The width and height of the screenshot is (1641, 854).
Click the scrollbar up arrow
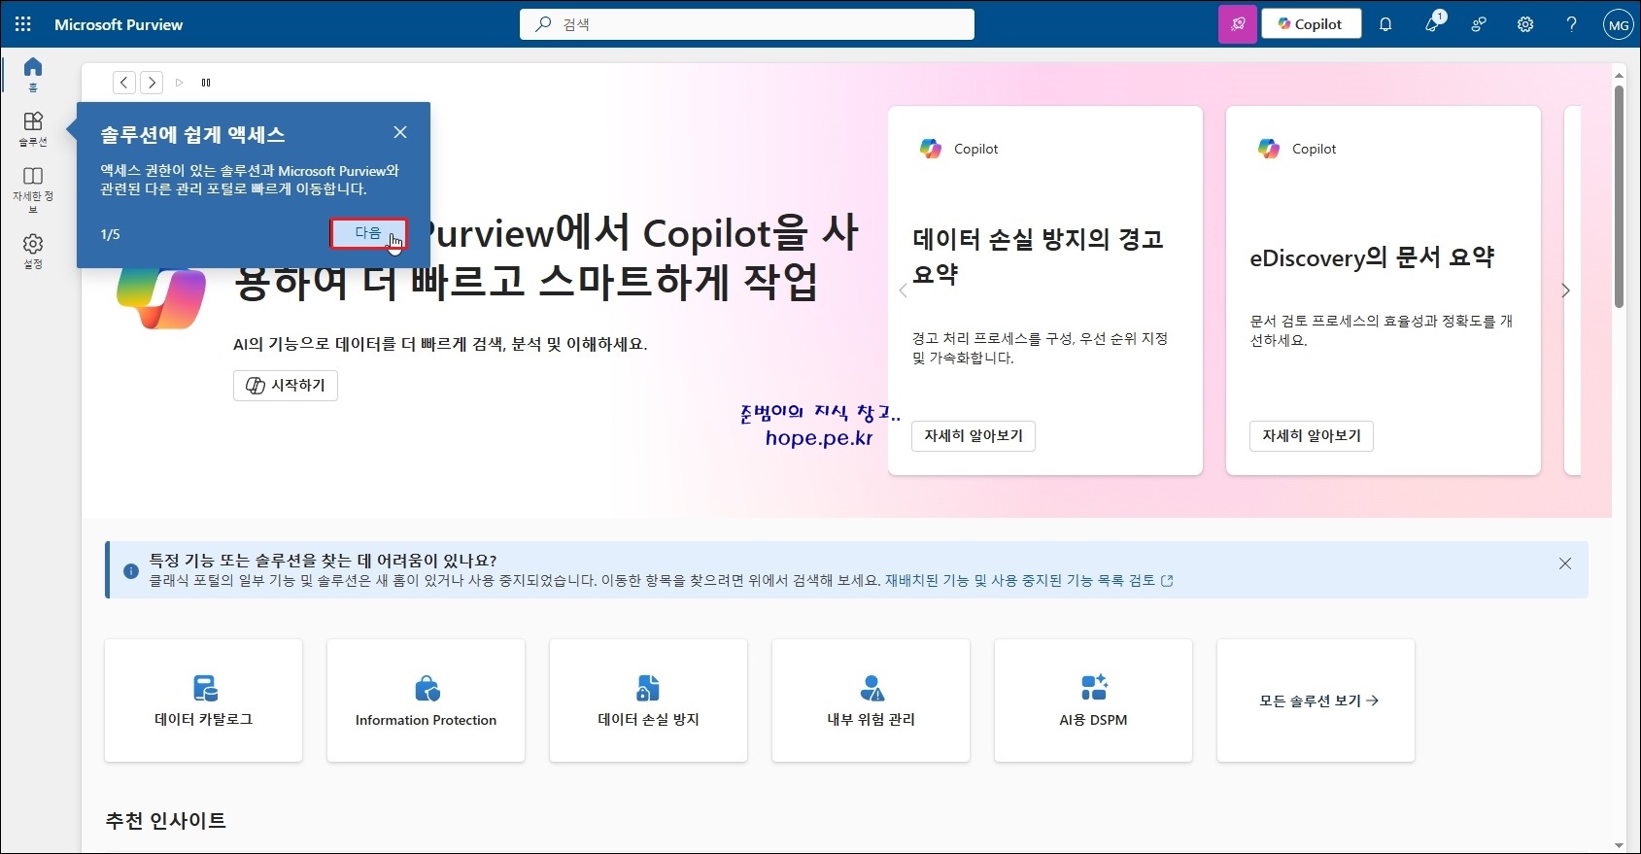coord(1619,74)
